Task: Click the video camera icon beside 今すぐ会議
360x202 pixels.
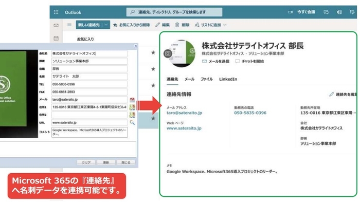Action: point(290,12)
